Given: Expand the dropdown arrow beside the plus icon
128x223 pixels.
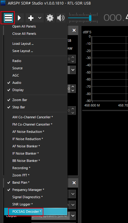Looking at the screenshot, I should pos(40,18).
